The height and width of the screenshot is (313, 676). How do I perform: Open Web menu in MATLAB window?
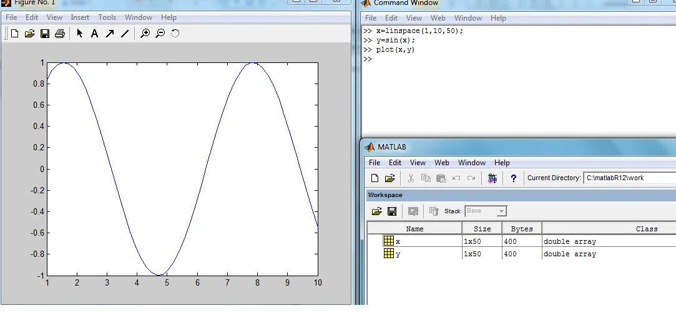[x=442, y=162]
